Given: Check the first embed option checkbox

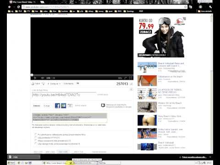Looking at the screenshot, I should [x=36, y=134].
